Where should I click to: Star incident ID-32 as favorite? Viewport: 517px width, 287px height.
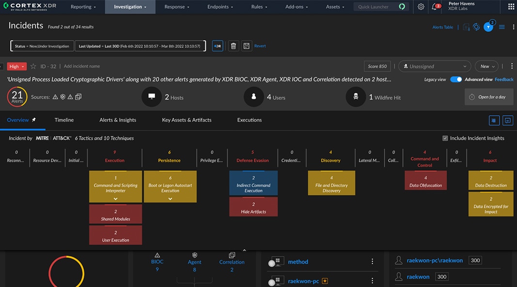point(32,66)
